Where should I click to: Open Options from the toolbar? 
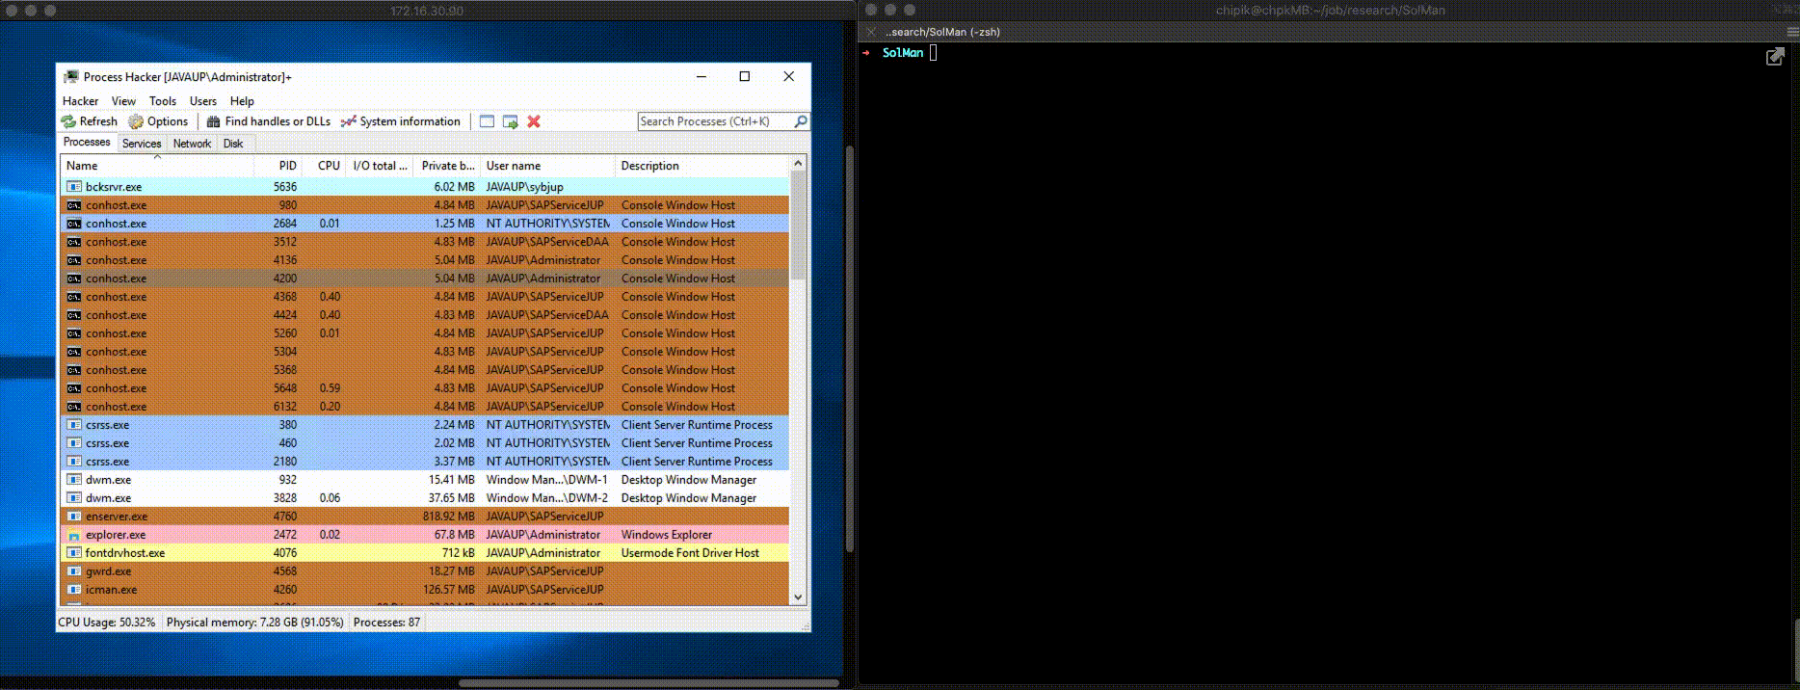[x=158, y=121]
